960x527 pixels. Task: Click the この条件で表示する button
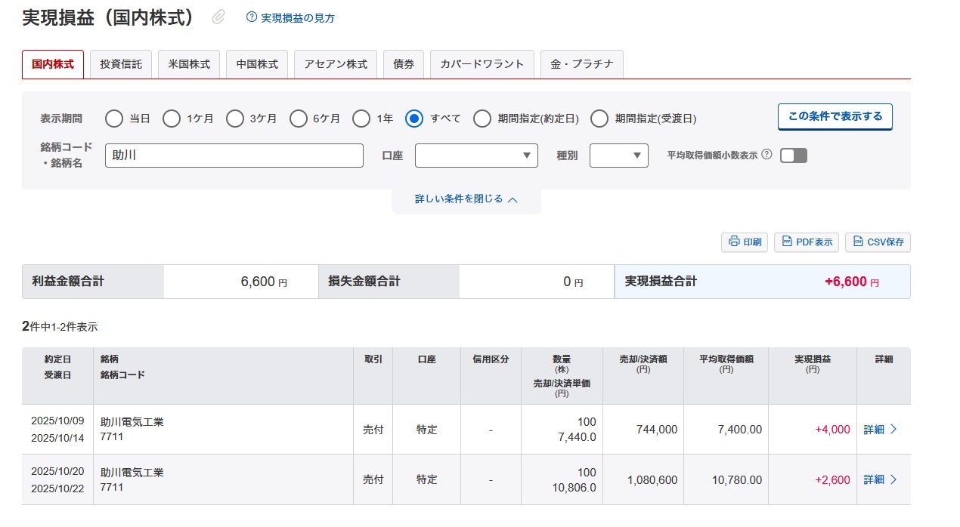tap(835, 117)
